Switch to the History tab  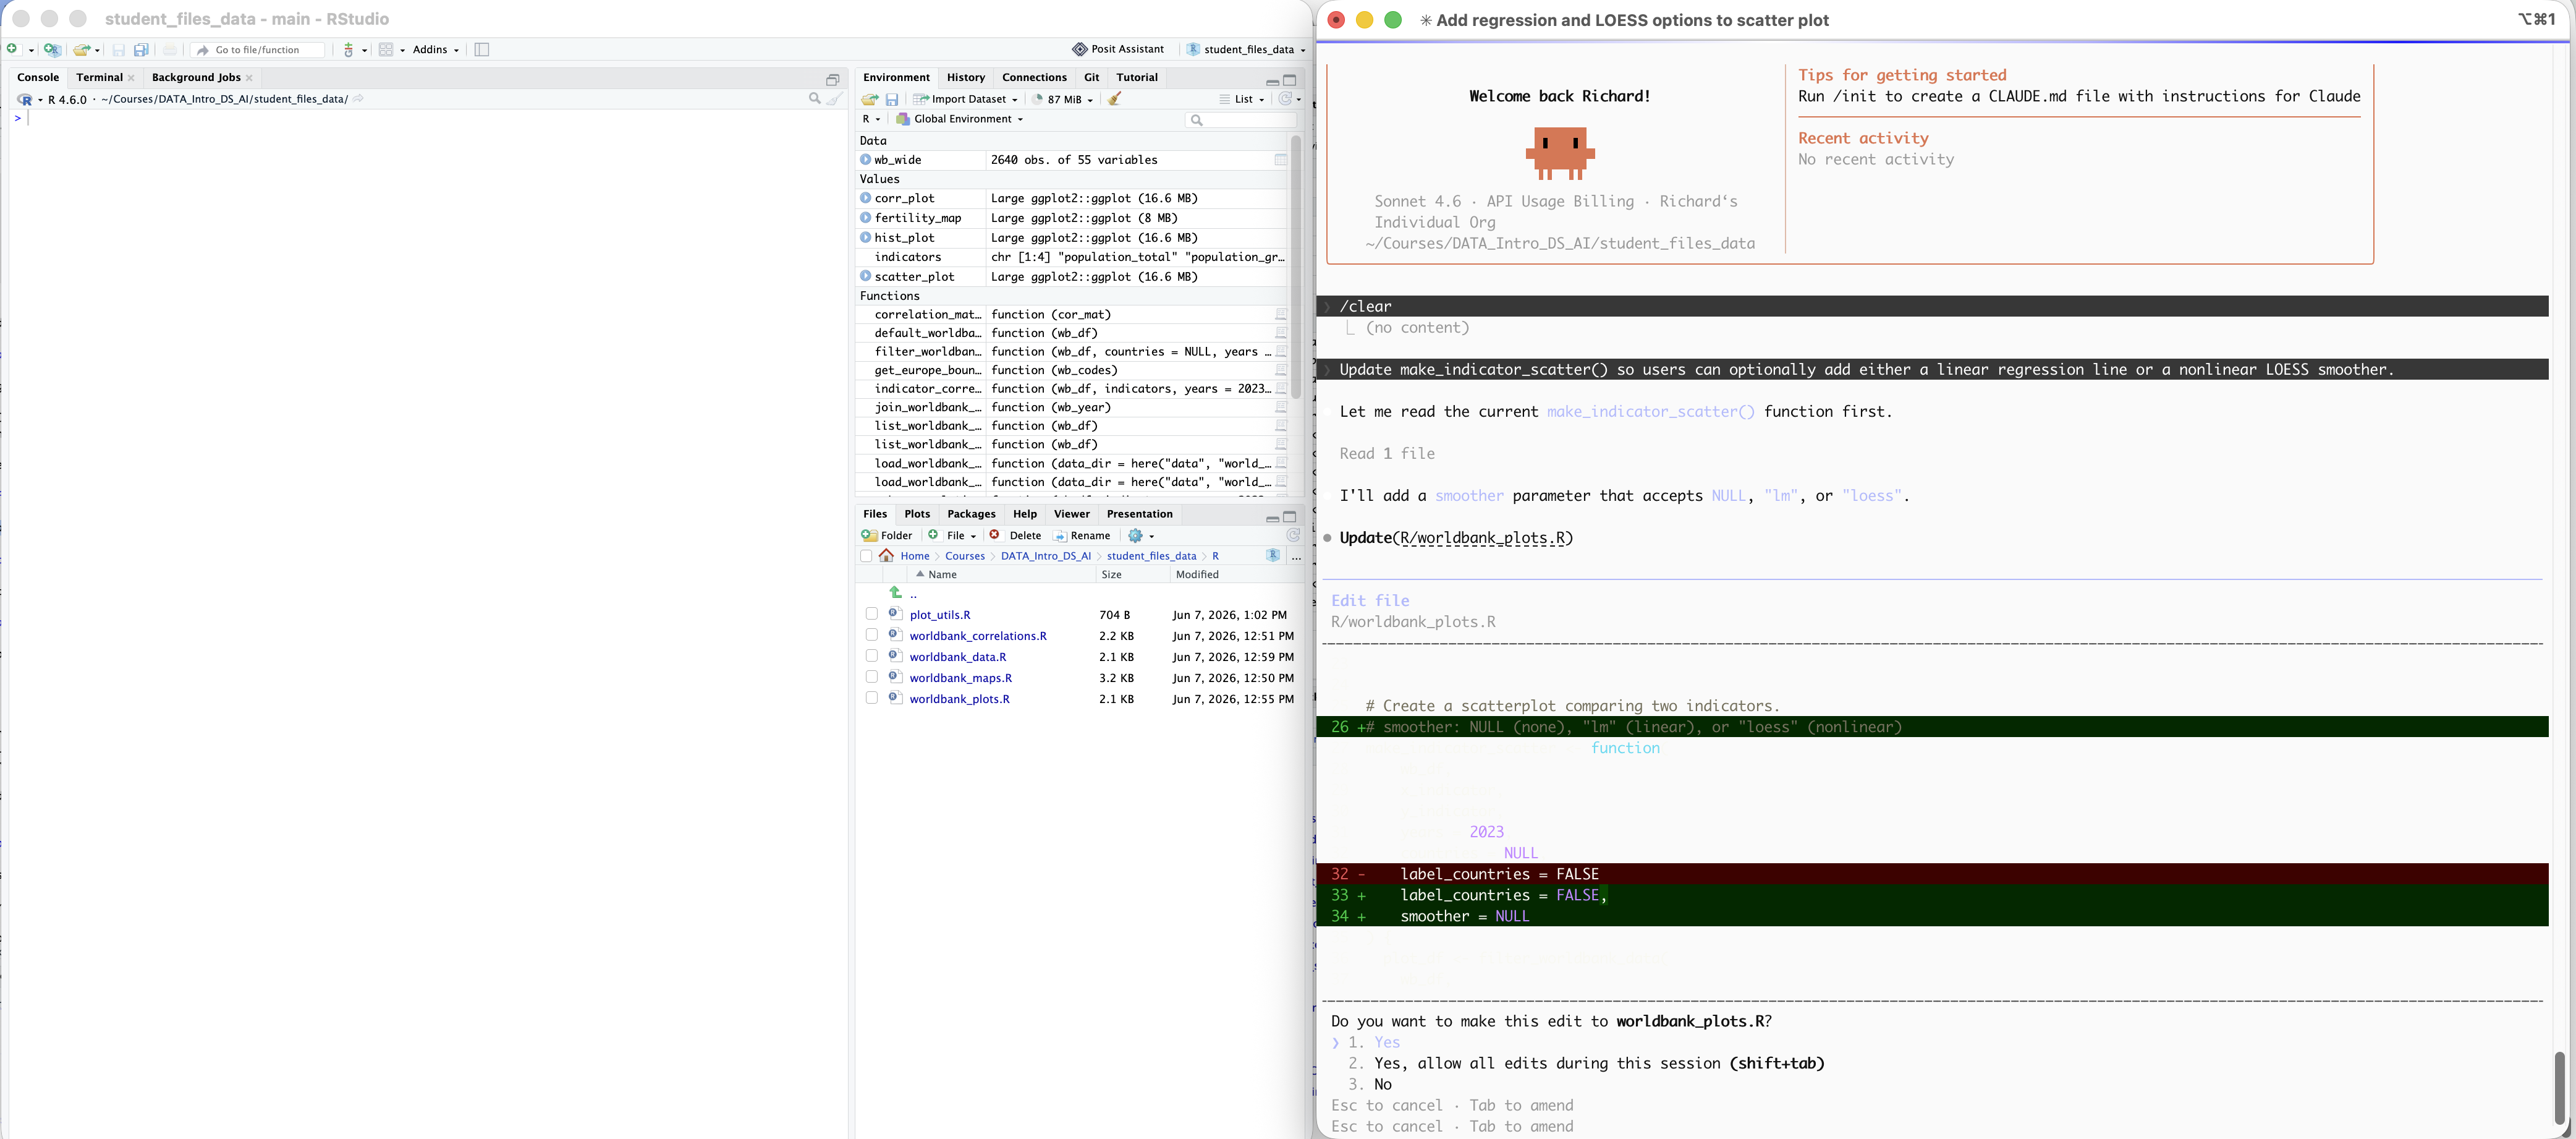click(x=965, y=77)
